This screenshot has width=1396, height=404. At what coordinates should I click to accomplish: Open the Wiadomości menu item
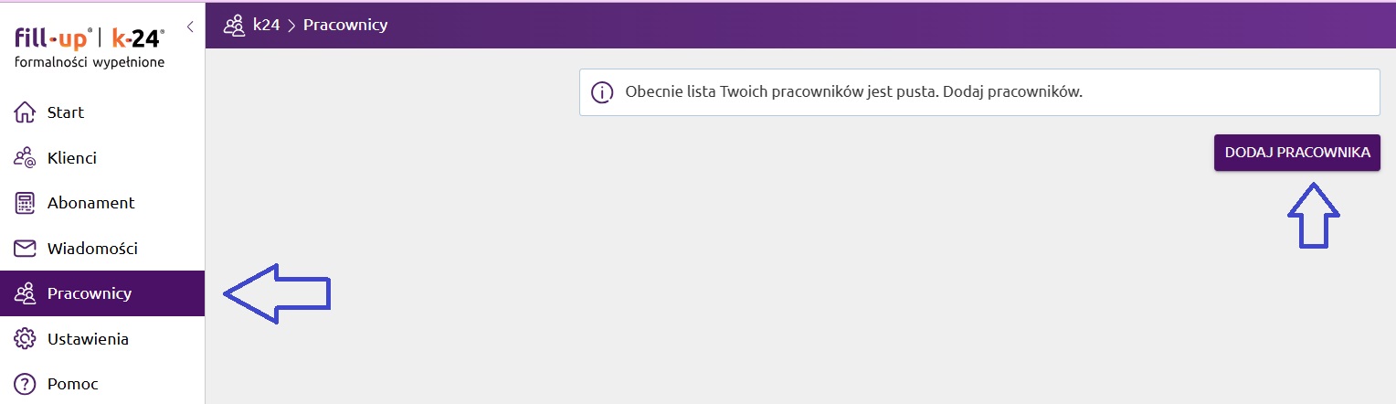[91, 249]
